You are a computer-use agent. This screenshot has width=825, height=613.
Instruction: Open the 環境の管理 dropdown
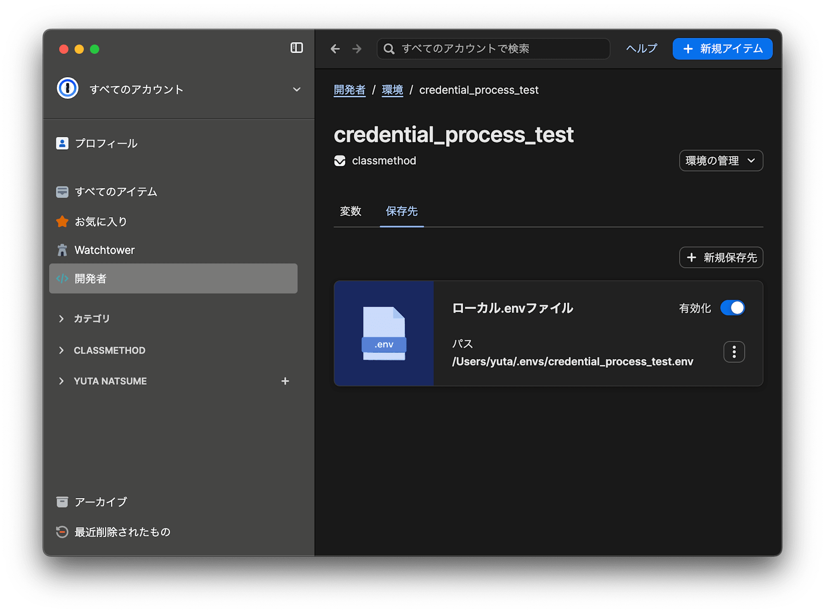(x=721, y=161)
